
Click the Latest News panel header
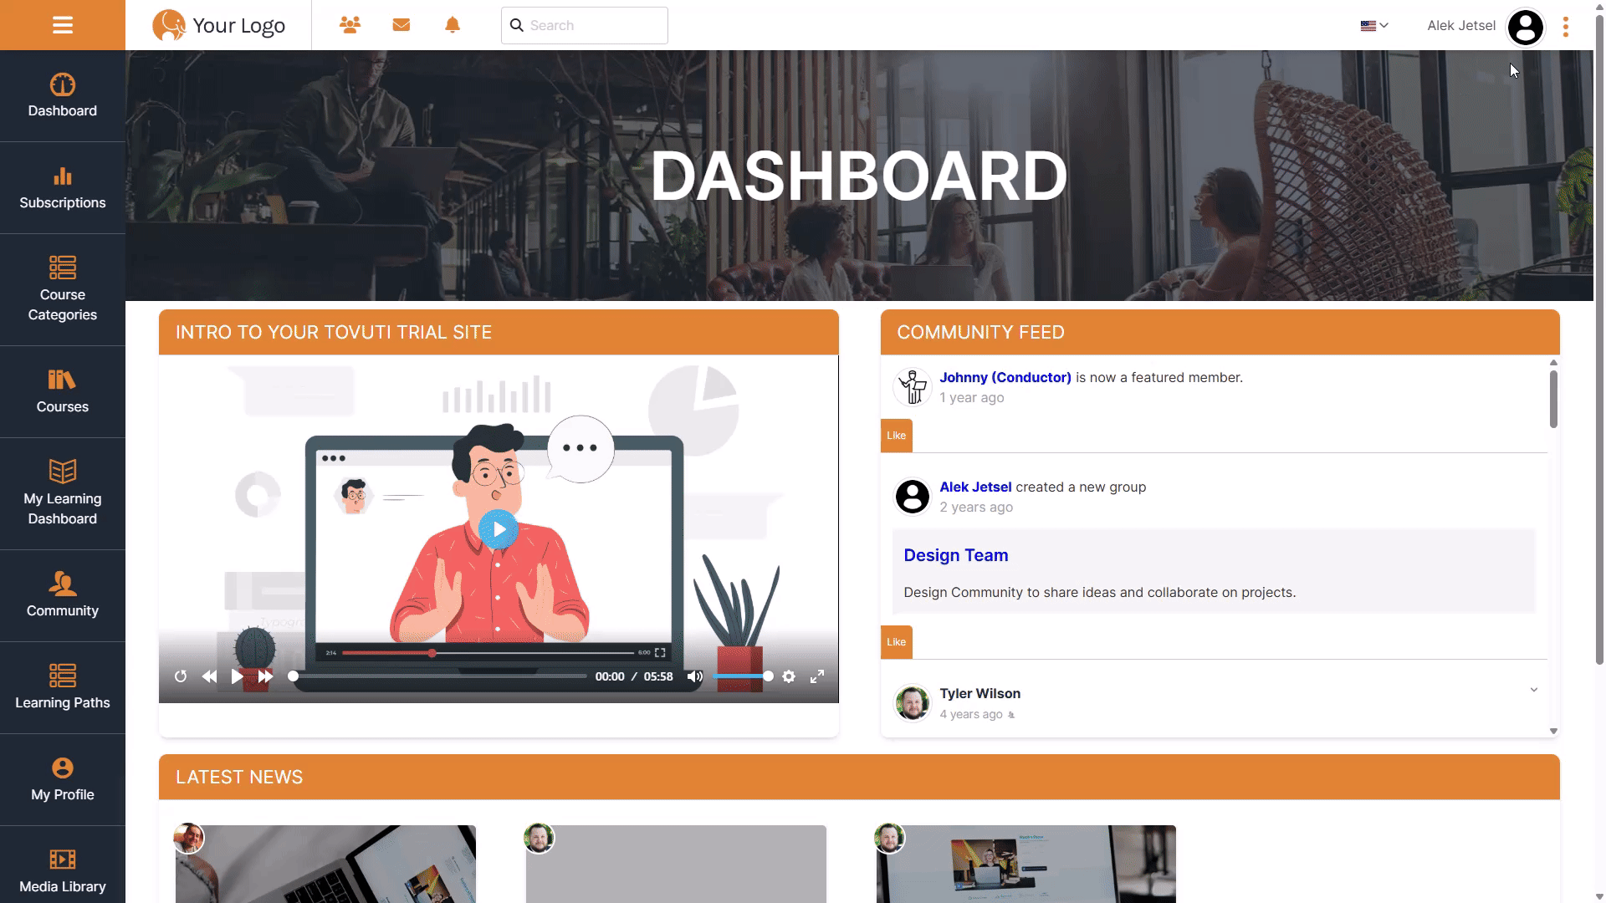tap(859, 777)
